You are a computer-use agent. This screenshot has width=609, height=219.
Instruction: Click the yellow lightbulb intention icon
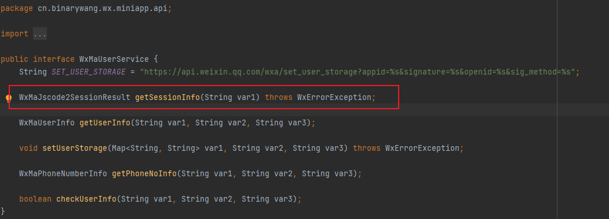[9, 98]
